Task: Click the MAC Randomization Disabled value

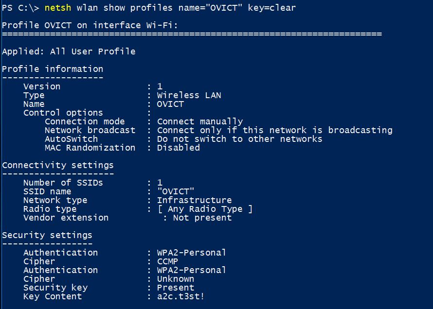Action: click(179, 148)
